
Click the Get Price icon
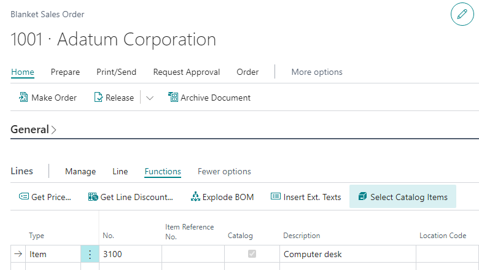[24, 196]
